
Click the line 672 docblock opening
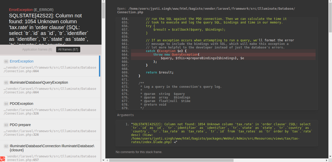(141, 83)
